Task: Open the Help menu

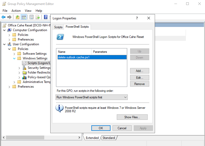Action: [x=39, y=11]
